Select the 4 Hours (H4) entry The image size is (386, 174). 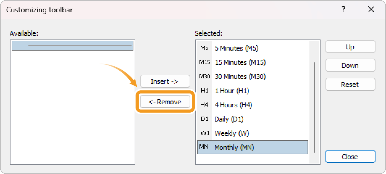pyautogui.click(x=253, y=105)
